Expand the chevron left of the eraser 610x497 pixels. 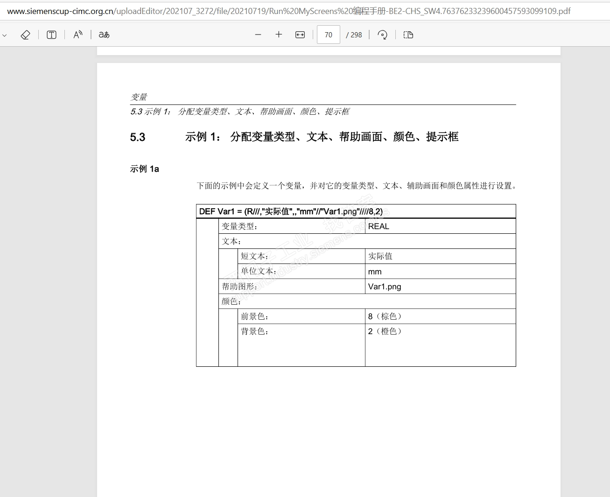coord(5,35)
